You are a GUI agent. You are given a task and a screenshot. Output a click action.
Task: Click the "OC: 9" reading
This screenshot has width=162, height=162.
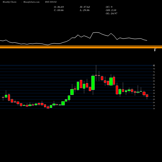(x=109, y=7)
